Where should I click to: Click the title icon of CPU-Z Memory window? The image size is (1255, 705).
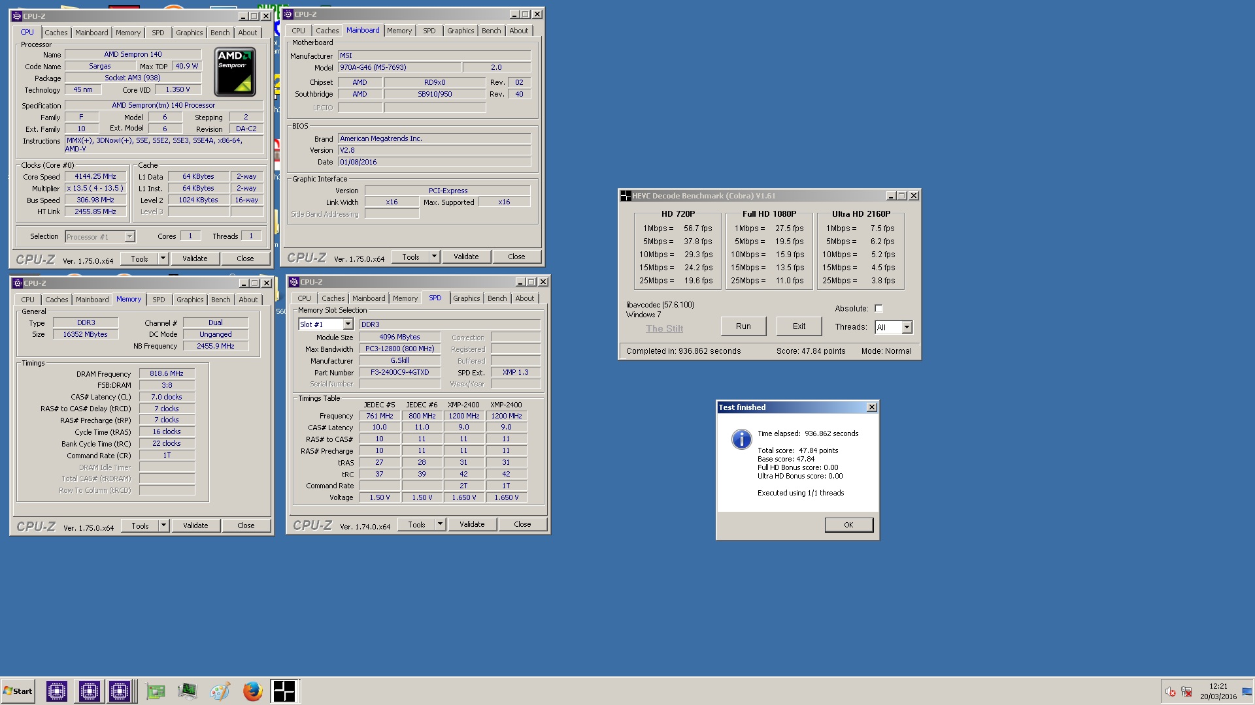pyautogui.click(x=18, y=283)
